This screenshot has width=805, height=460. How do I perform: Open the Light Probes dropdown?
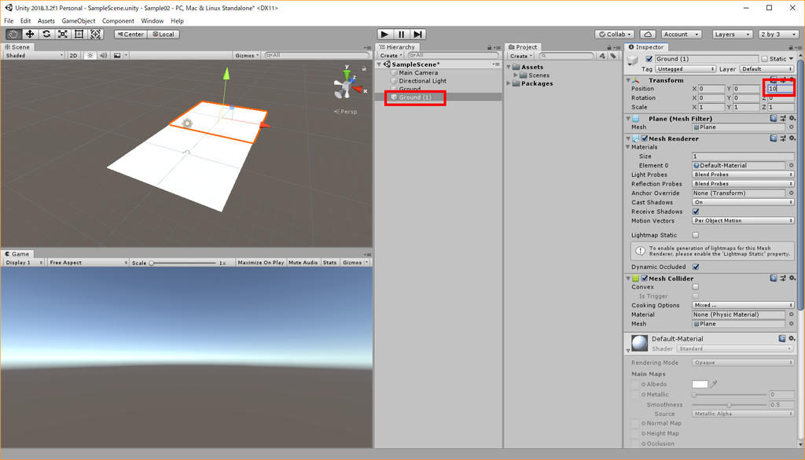pos(743,175)
